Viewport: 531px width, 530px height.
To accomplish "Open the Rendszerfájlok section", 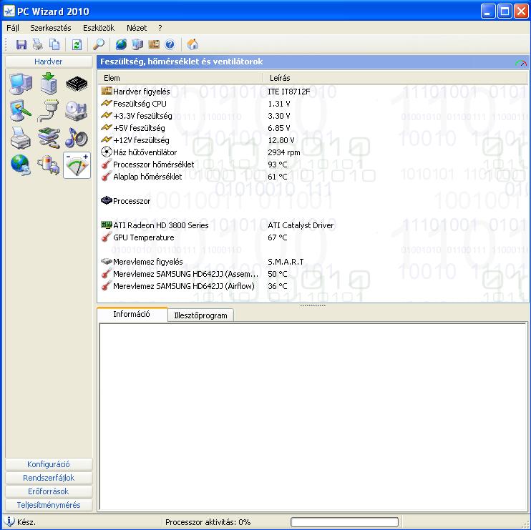I will pyautogui.click(x=49, y=478).
